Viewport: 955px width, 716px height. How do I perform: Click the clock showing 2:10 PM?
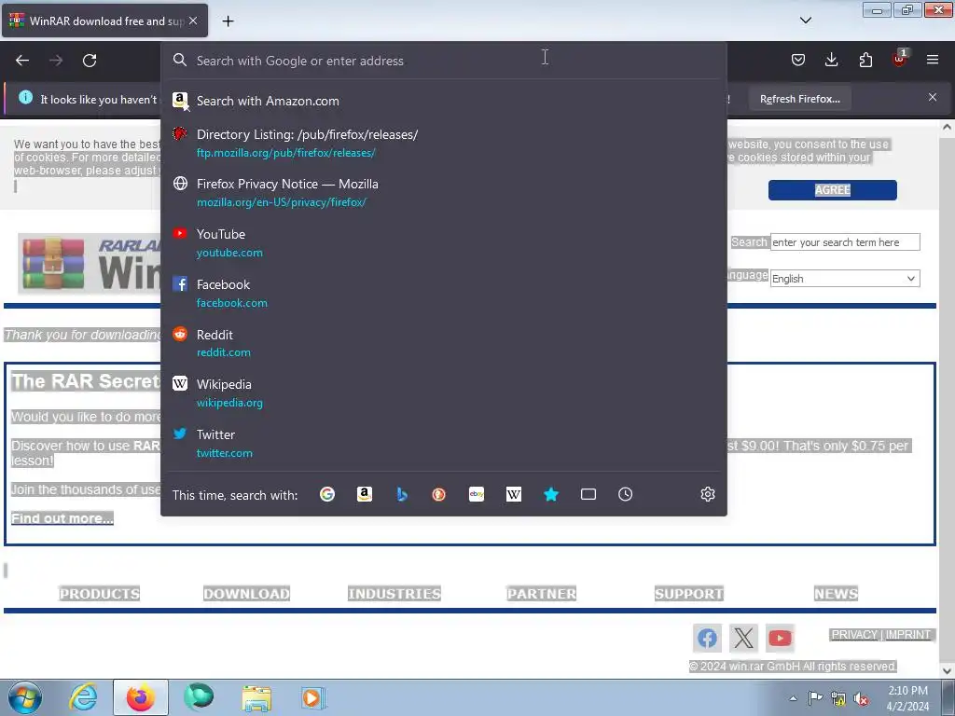point(907,691)
